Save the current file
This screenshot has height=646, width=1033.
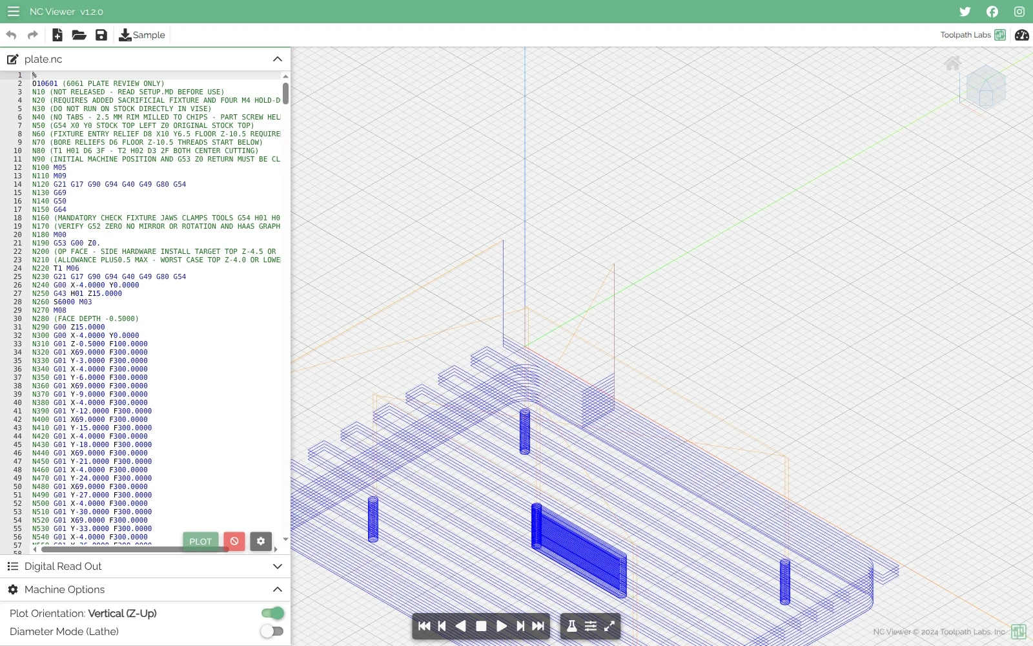click(101, 35)
